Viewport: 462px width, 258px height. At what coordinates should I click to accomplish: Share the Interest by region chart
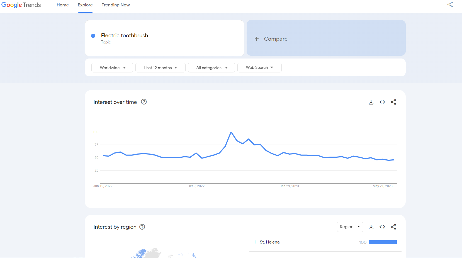click(393, 227)
